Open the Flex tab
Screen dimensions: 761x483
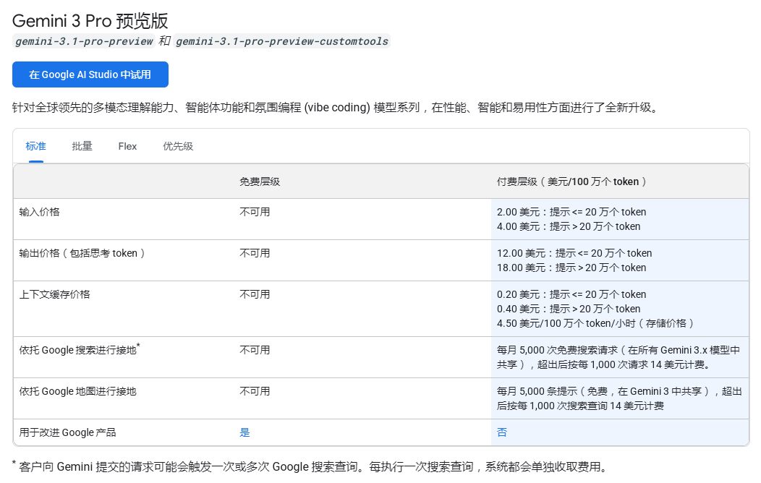point(127,146)
